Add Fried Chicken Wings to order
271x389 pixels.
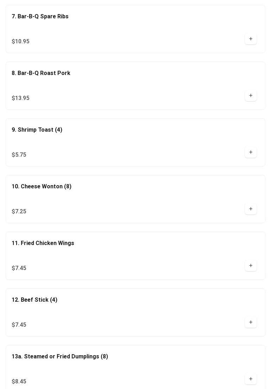tap(251, 266)
